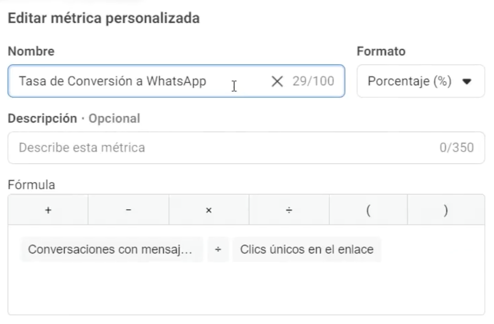
Task: Insert the minus operator into the formula
Action: point(128,210)
